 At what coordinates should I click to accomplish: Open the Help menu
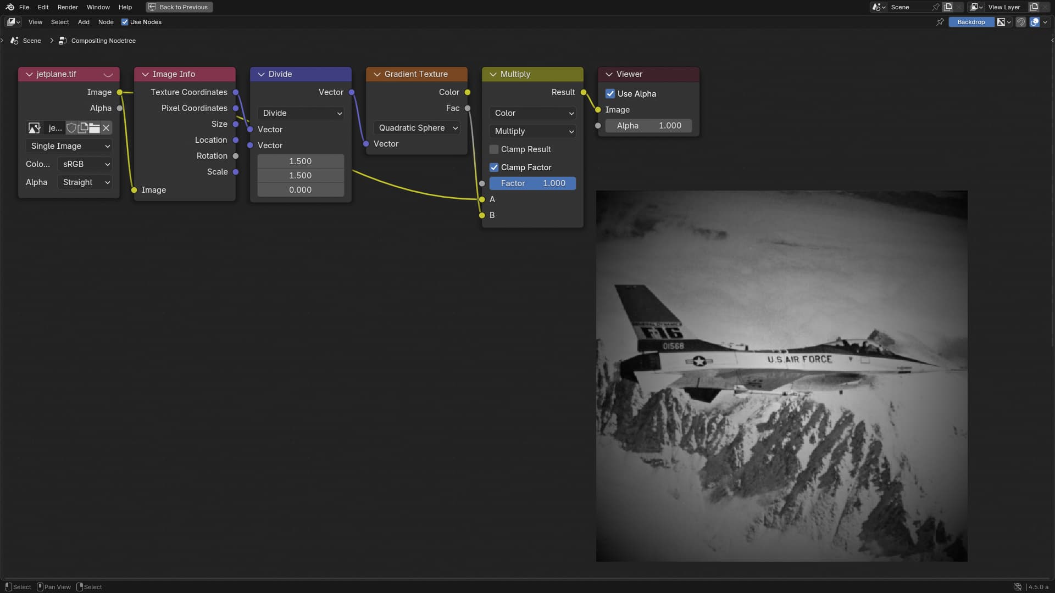[x=125, y=7]
